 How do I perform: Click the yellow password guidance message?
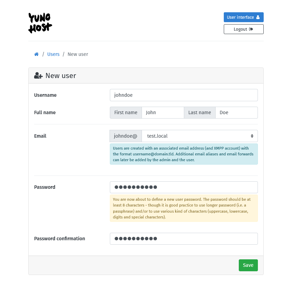[184, 208]
